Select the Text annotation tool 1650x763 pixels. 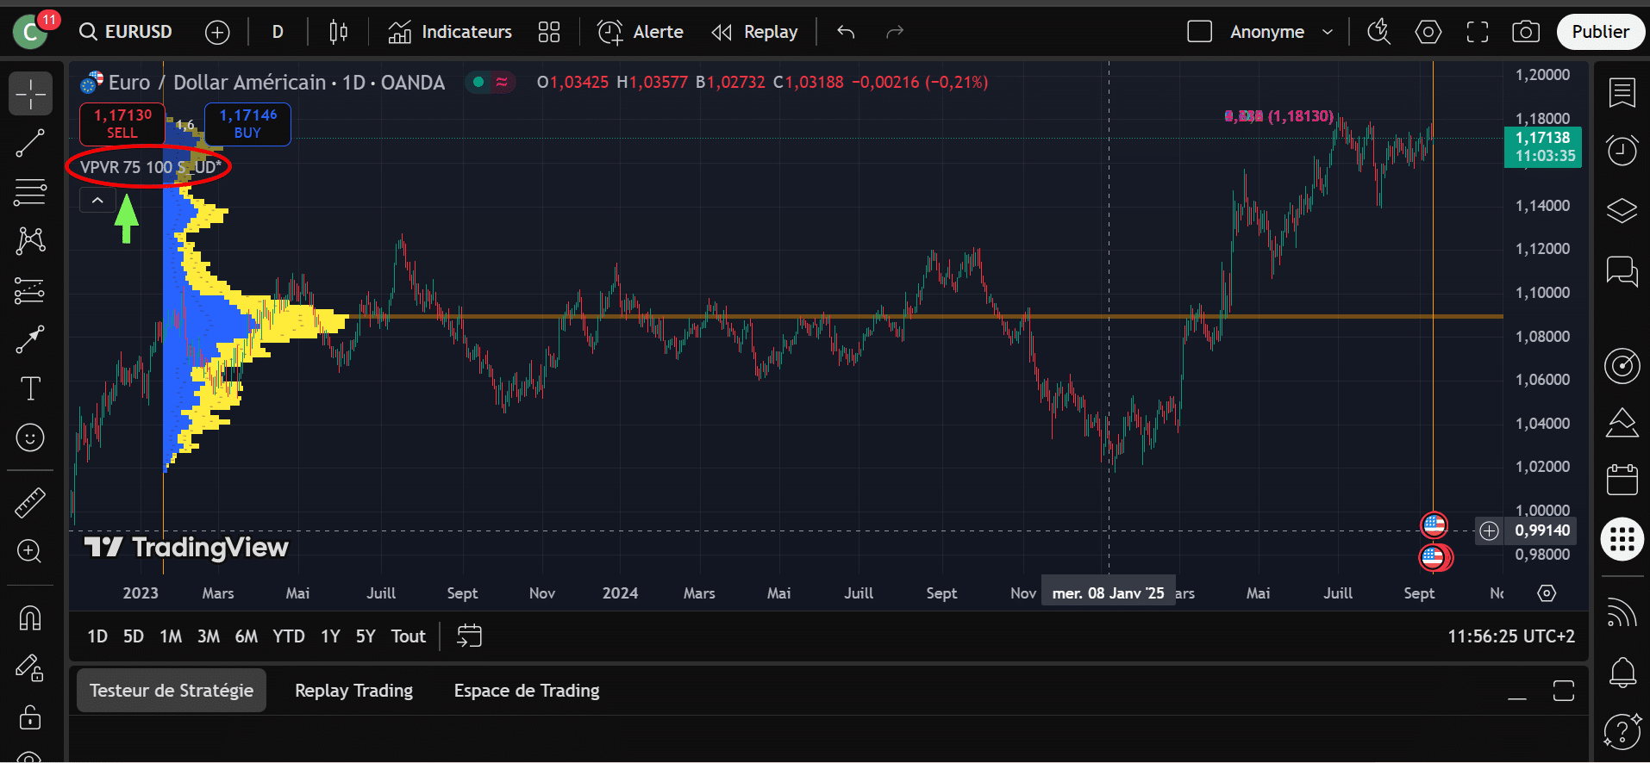[30, 388]
